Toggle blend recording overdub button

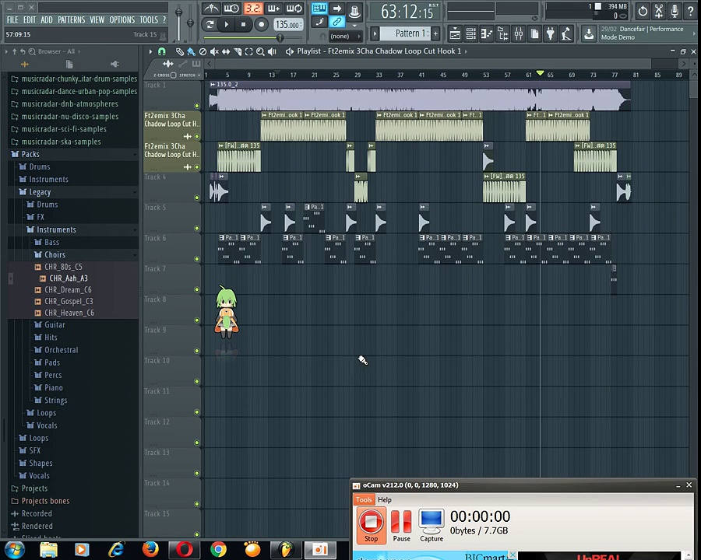[273, 9]
